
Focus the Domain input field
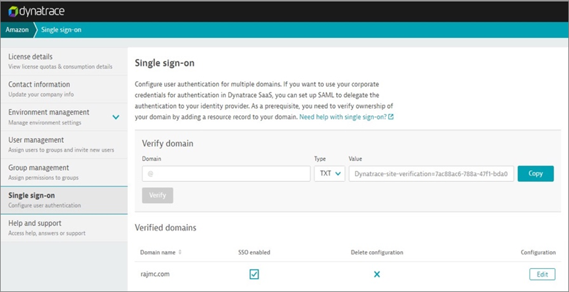pos(226,174)
